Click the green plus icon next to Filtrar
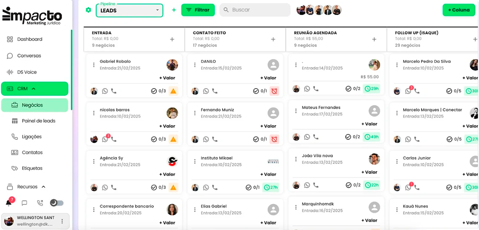The width and height of the screenshot is (479, 230). 174,10
